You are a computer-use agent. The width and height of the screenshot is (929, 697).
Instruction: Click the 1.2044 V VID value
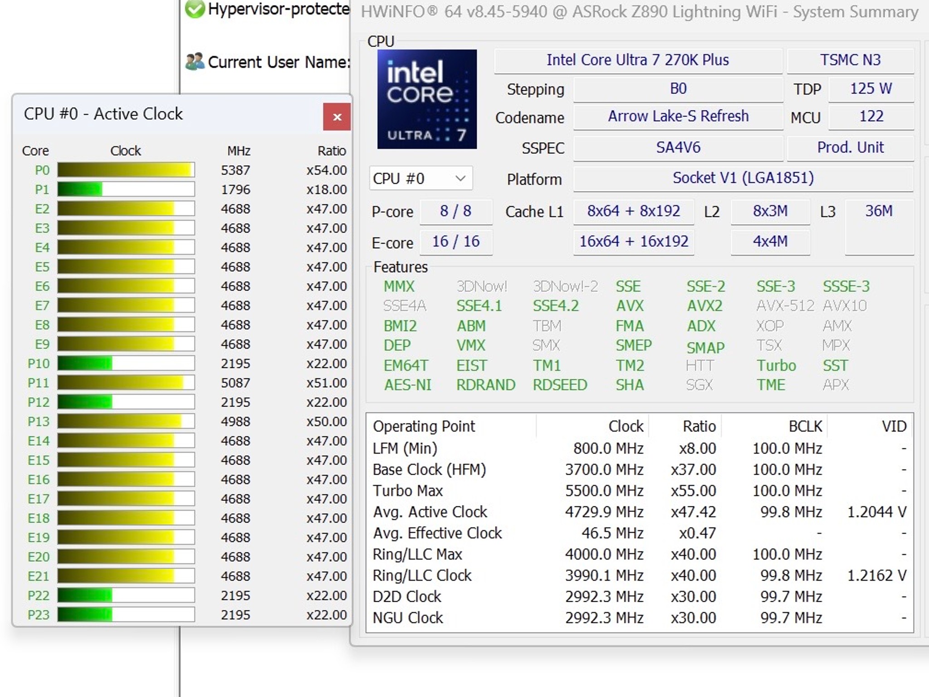point(877,512)
